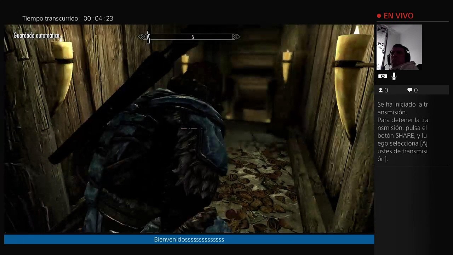Click the EN VIVO label
Screen dimensions: 453x255
tap(398, 16)
